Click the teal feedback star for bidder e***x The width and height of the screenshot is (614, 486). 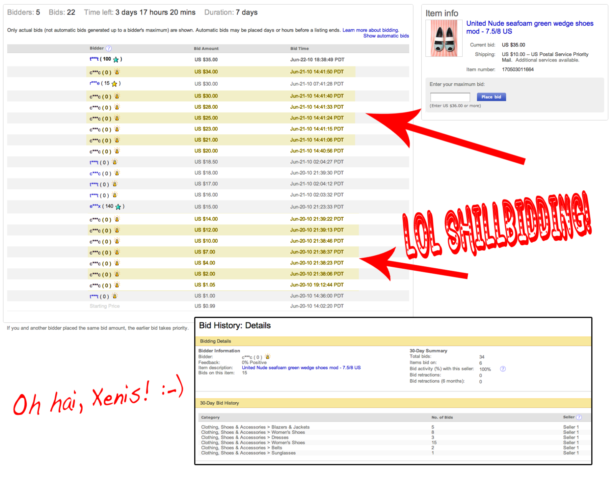coord(118,207)
